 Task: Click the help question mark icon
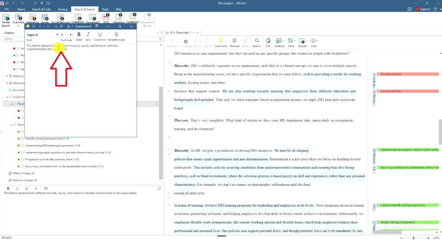(435, 9)
